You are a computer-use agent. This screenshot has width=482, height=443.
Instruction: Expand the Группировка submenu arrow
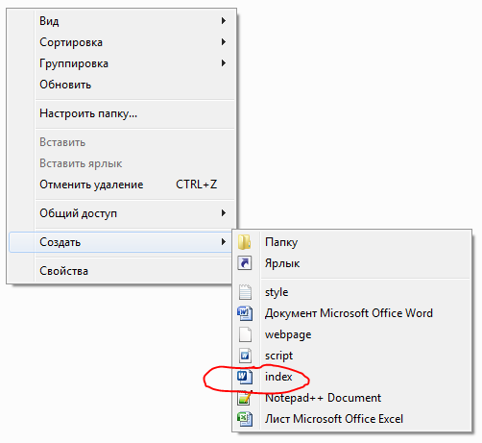[x=224, y=63]
